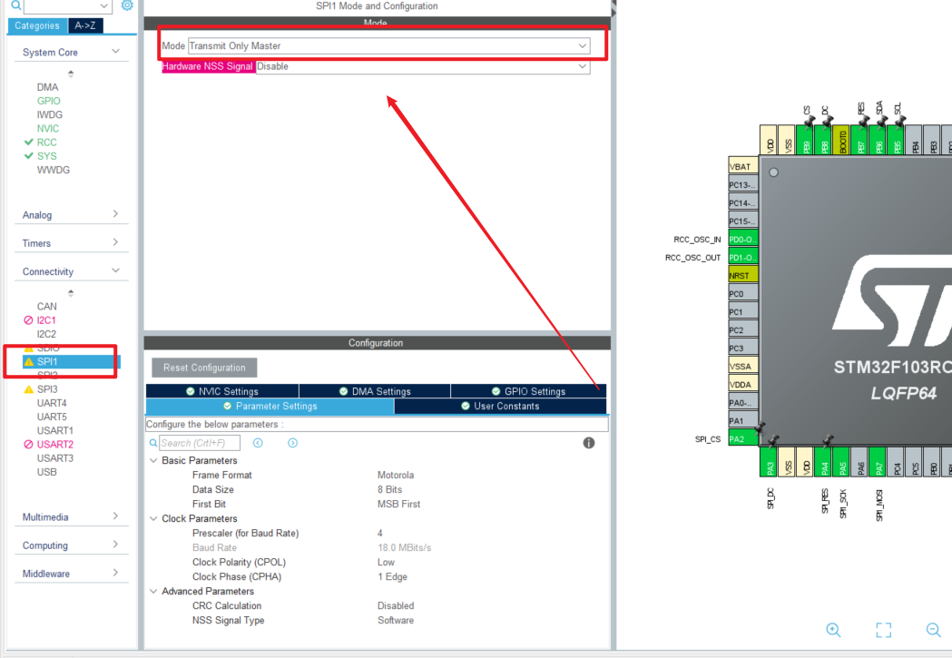Open the DMA Settings tab

375,391
